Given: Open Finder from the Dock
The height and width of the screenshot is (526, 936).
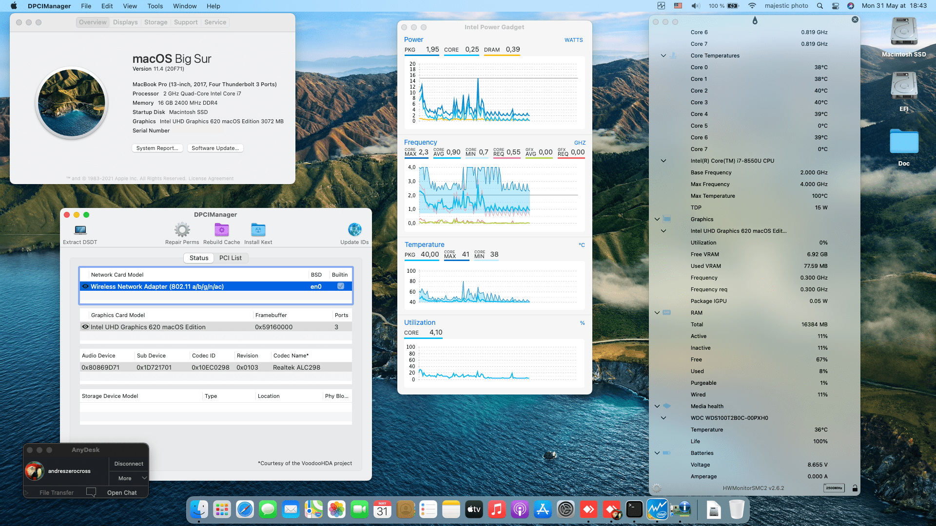Looking at the screenshot, I should pyautogui.click(x=199, y=510).
